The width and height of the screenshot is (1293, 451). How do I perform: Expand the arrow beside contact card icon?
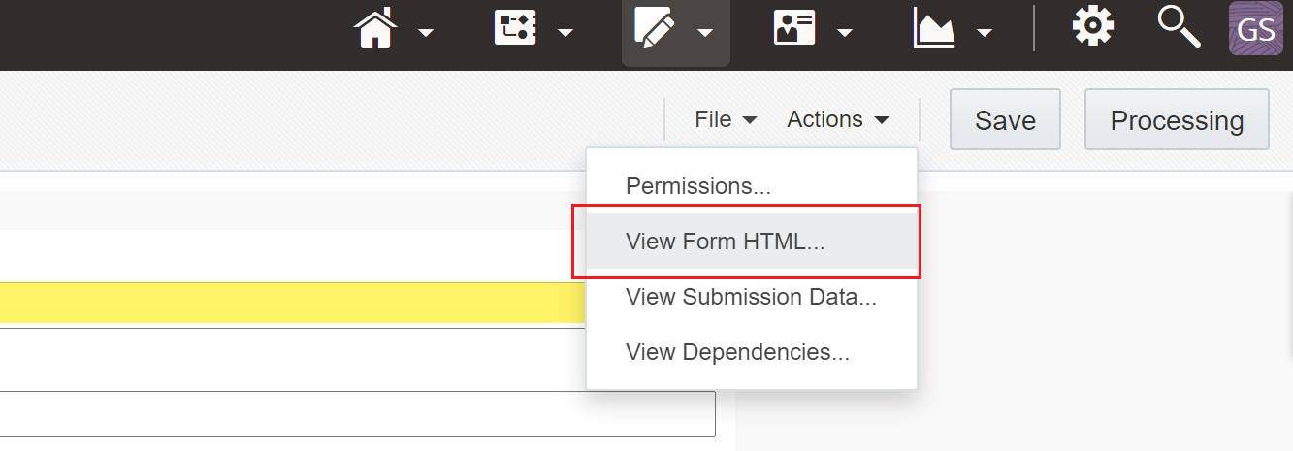coord(845,32)
